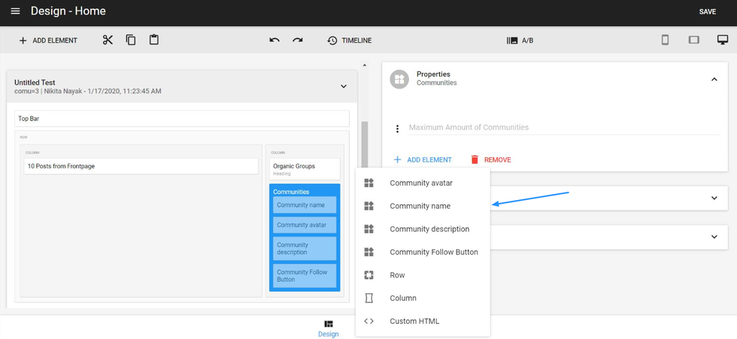Switch to tablet preview
Screen dimensions: 737x339
693,40
